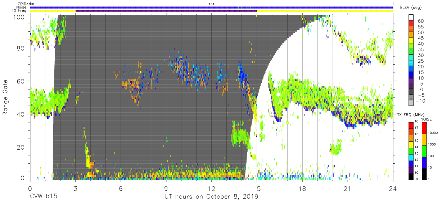Click the '80' tick label on Range Gate axis

tap(21, 48)
